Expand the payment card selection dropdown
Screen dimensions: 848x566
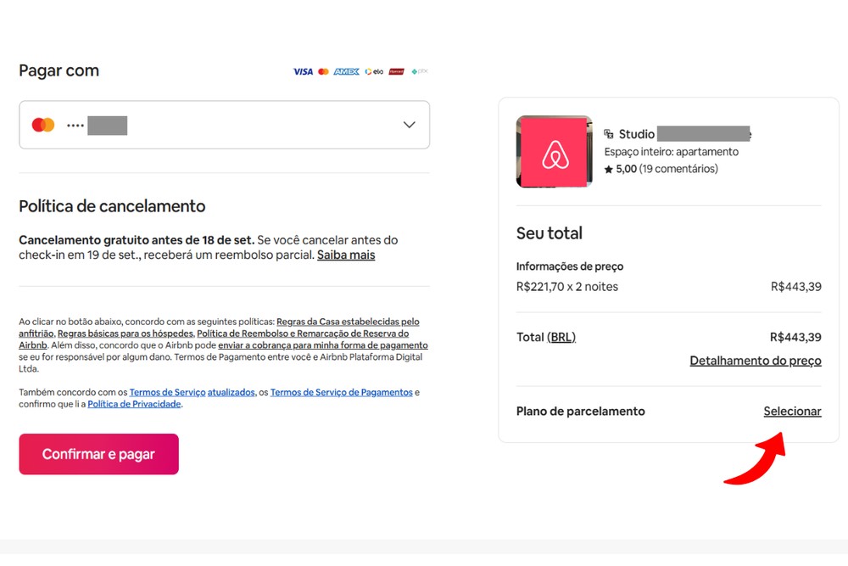pyautogui.click(x=409, y=125)
